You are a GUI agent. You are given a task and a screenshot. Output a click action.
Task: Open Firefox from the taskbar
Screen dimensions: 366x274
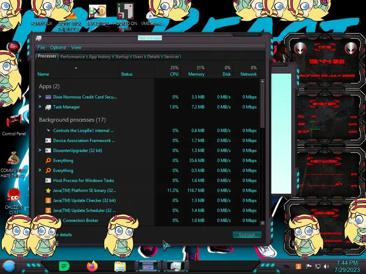92,266
